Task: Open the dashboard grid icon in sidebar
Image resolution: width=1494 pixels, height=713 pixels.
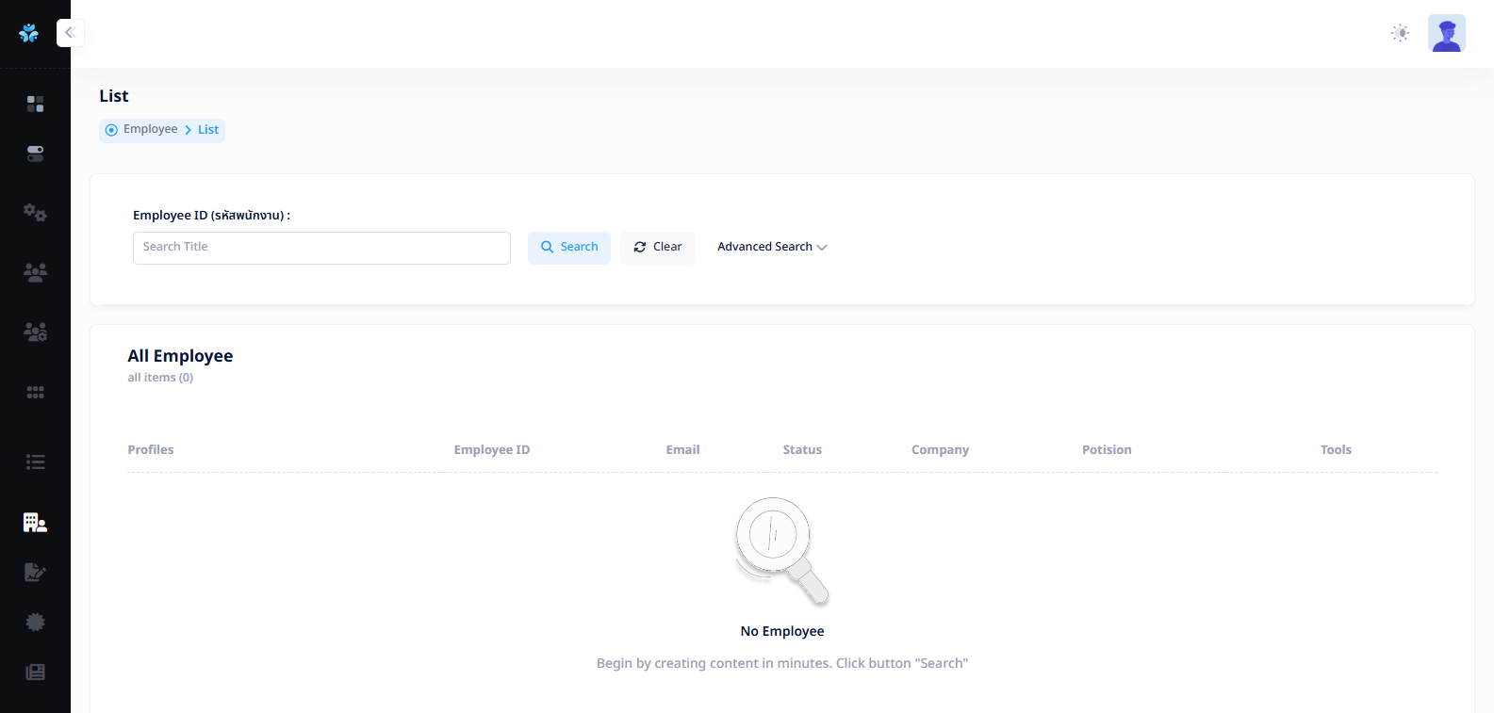Action: coord(35,104)
